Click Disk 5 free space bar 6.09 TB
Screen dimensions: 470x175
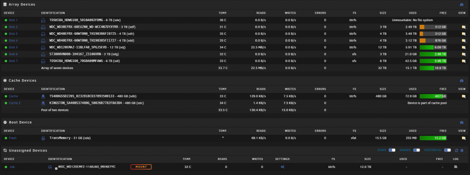coord(433,47)
